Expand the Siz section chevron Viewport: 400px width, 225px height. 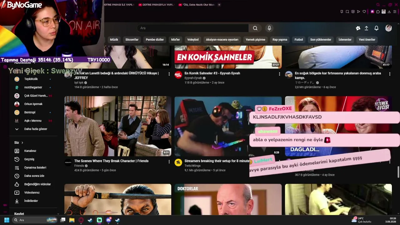pos(22,143)
